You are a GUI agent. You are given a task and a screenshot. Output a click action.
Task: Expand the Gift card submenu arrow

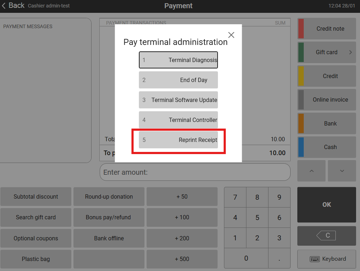coord(350,52)
